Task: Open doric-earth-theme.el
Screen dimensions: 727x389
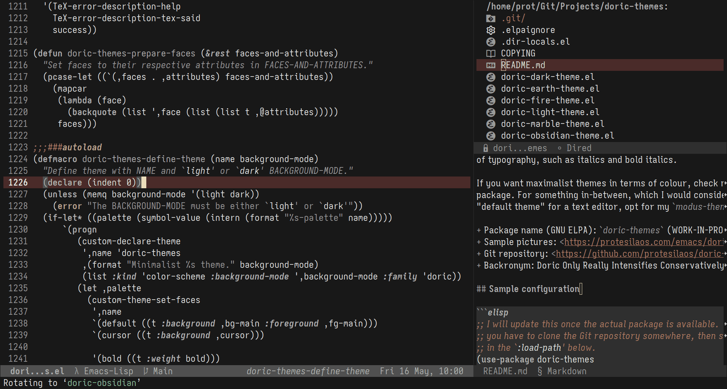Action: tap(550, 89)
